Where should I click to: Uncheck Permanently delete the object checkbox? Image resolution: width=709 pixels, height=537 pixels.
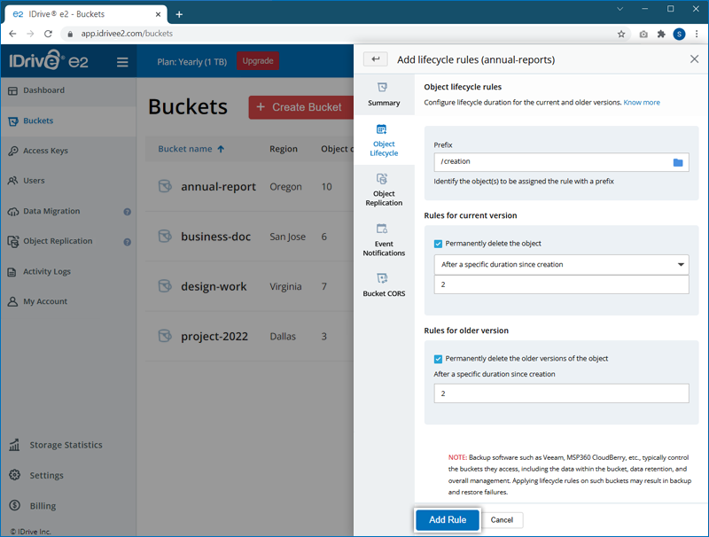click(439, 244)
